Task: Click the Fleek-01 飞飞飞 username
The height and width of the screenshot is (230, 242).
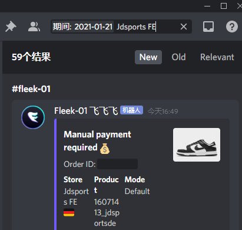Action: 86,111
